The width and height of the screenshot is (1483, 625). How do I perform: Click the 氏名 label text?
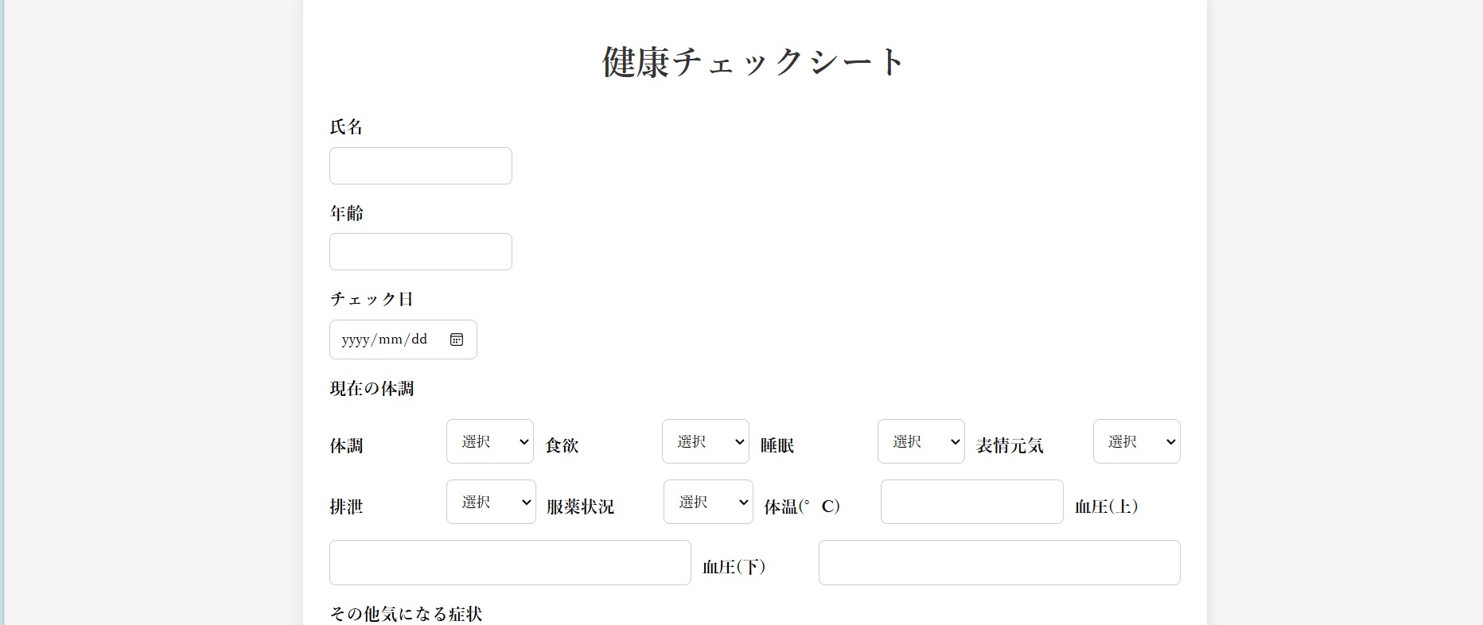(346, 127)
